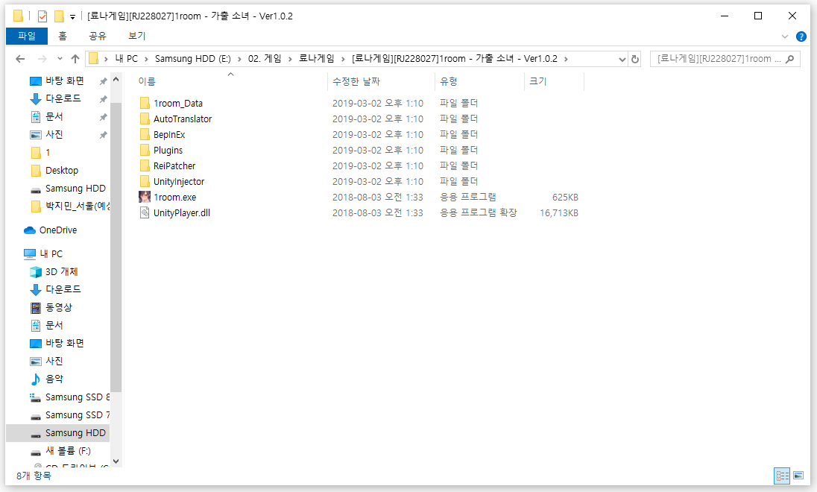Click the search magnifier icon

790,59
